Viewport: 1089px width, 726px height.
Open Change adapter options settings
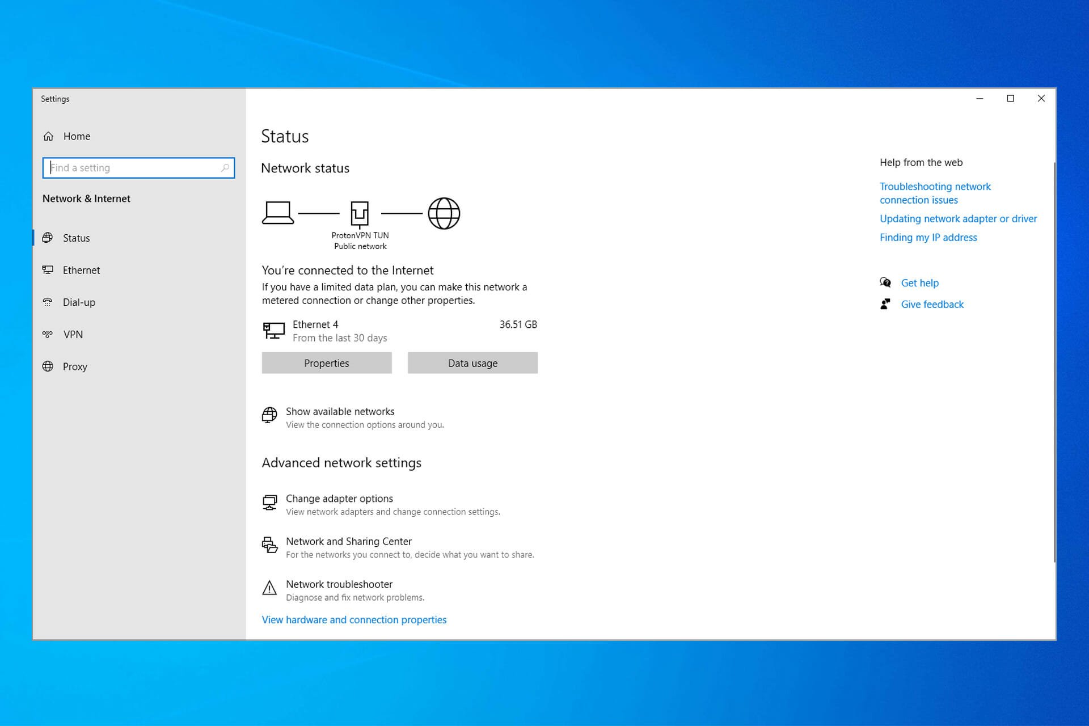tap(339, 497)
